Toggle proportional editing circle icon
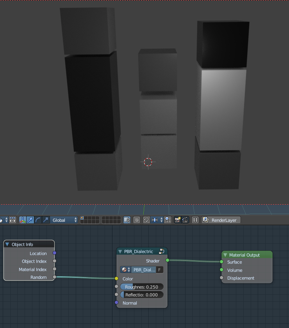 137,220
